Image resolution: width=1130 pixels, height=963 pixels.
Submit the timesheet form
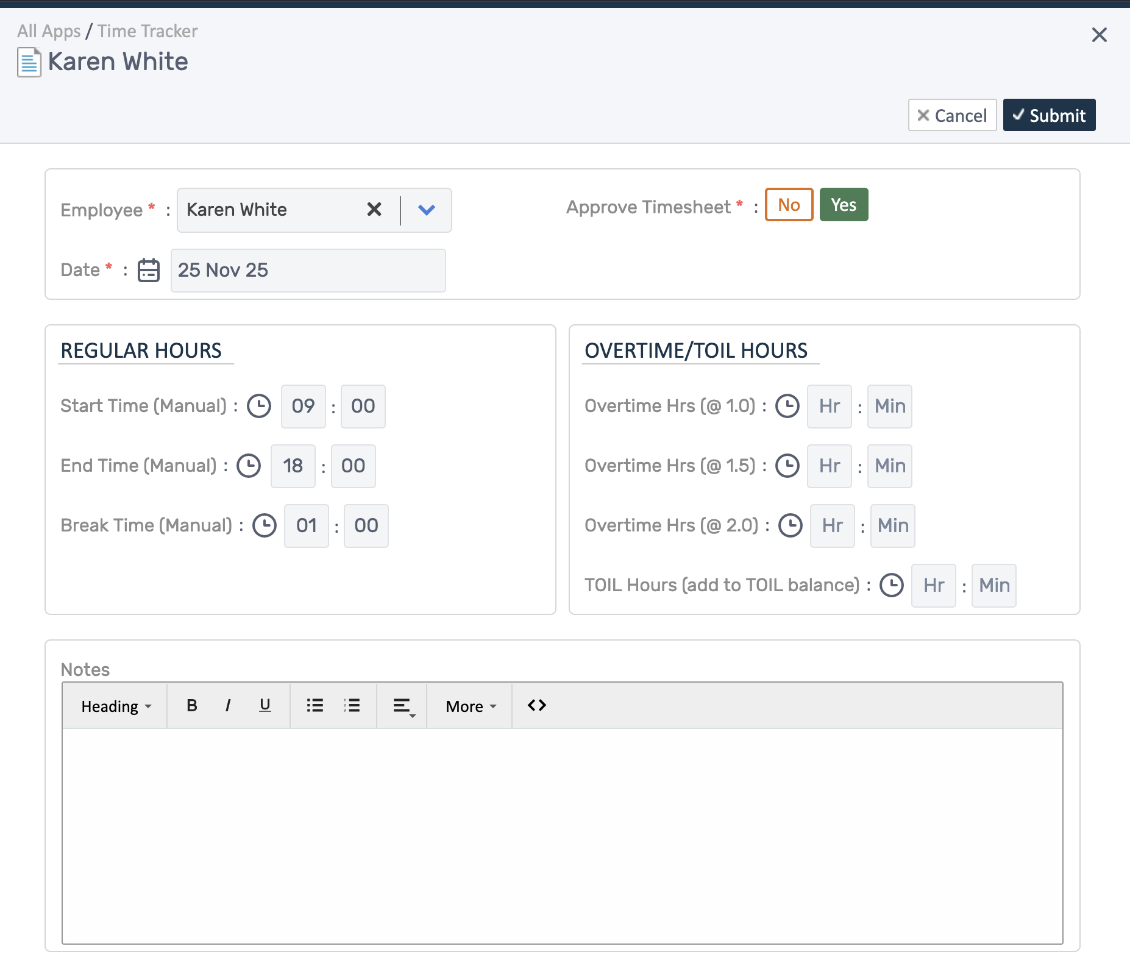coord(1049,115)
